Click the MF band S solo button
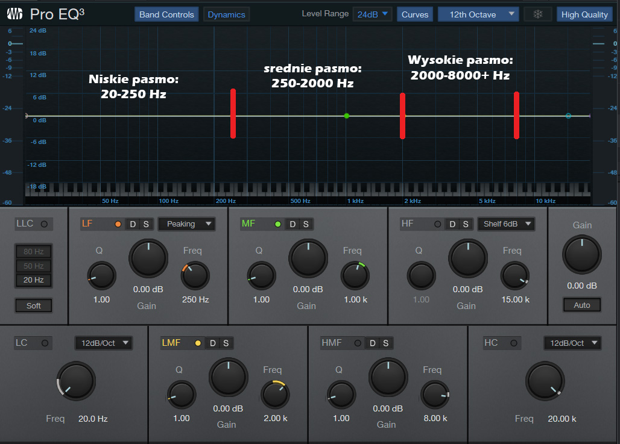Screen dimensions: 620x444 click(306, 224)
